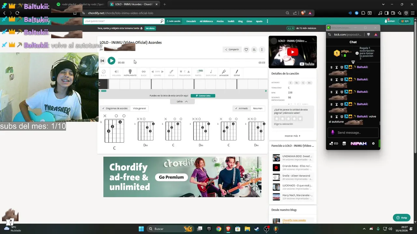
Task: Add song to favorites with heart icon
Action: [246, 49]
